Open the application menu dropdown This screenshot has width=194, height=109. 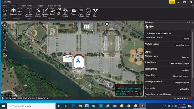5,5
